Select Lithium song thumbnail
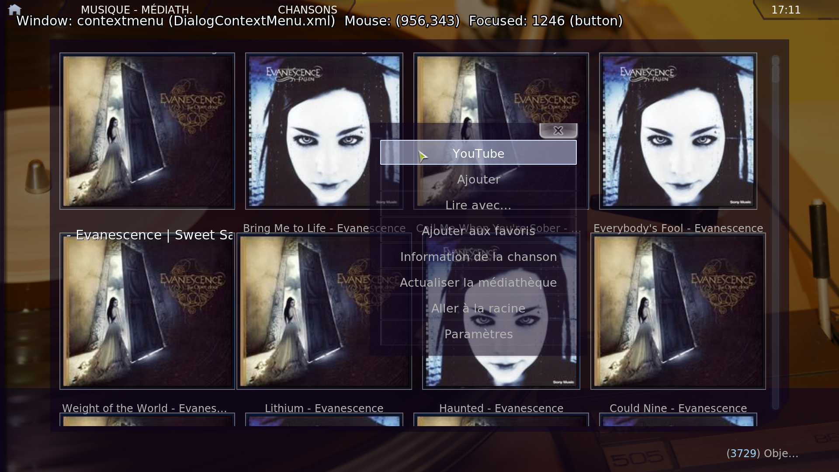Screen dimensions: 839x472 point(324,311)
